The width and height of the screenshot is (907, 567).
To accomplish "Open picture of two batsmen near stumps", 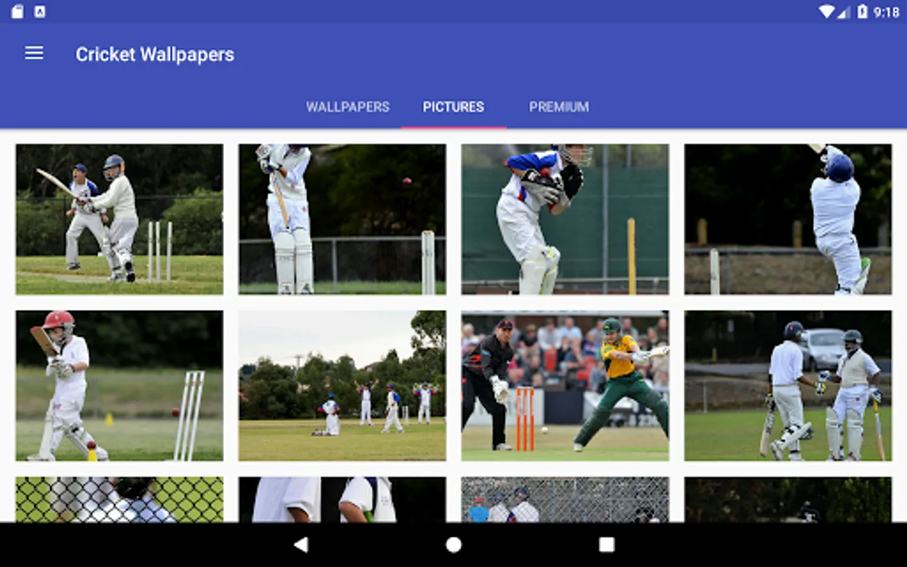I will [119, 219].
